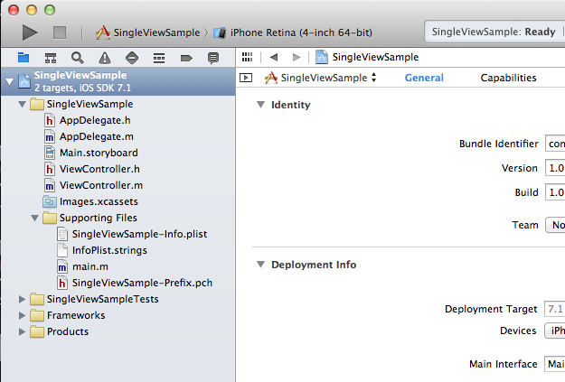Open the SingleViewSample target popup
Screen dimensions: 565x382
(x=320, y=78)
